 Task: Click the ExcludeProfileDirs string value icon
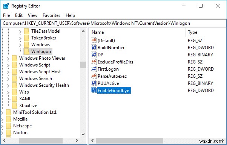tap(94, 62)
